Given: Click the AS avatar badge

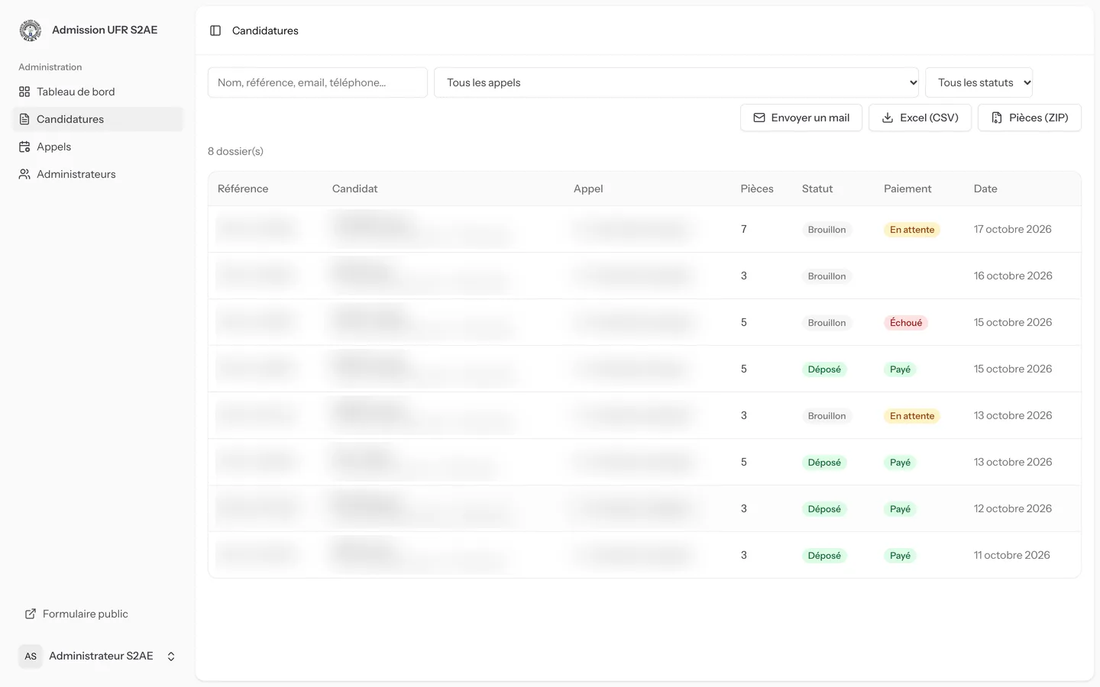Looking at the screenshot, I should (x=31, y=656).
